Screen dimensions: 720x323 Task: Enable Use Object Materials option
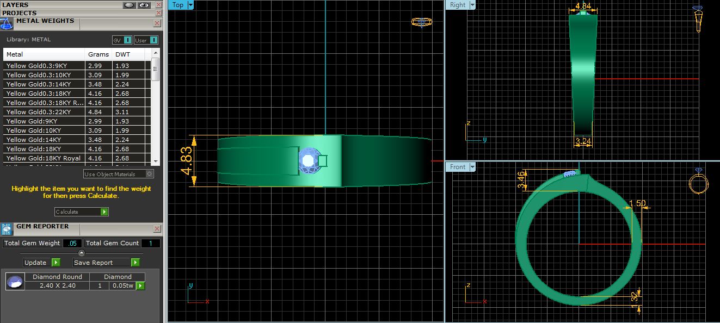(150, 174)
